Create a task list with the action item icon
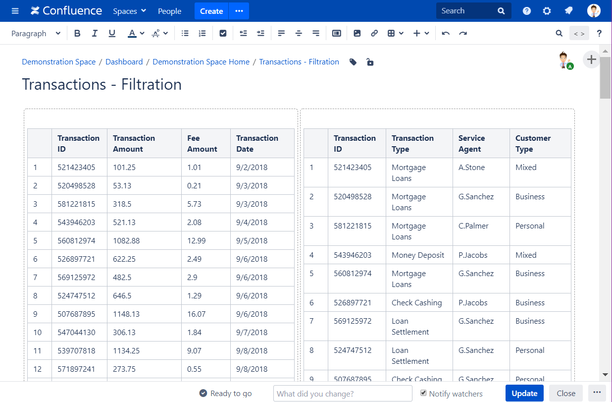This screenshot has width=612, height=402. (x=223, y=33)
